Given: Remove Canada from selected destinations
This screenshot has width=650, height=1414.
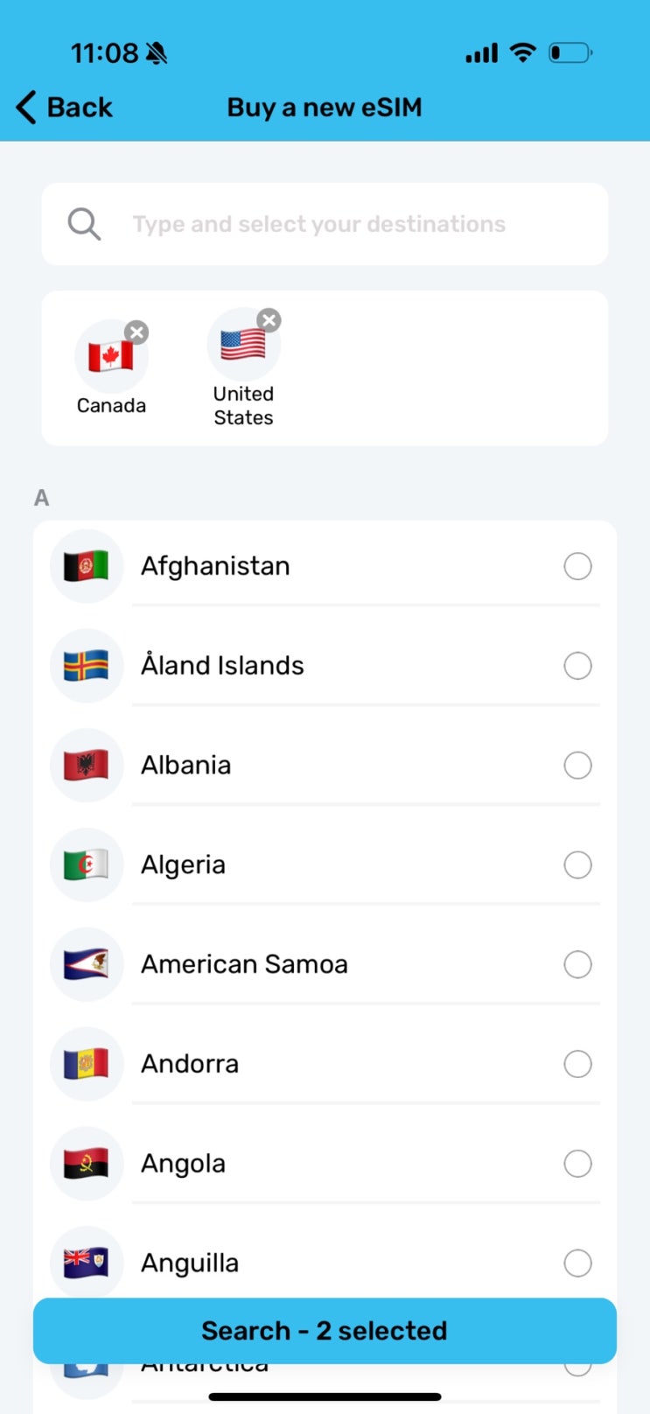Looking at the screenshot, I should coord(136,332).
